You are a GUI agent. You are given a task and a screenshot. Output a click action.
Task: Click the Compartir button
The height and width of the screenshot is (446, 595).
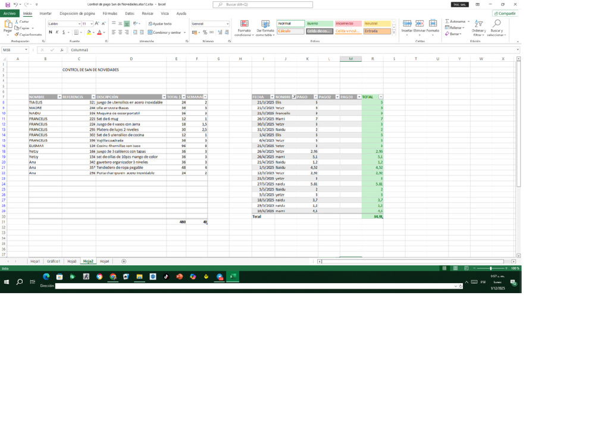coord(505,13)
